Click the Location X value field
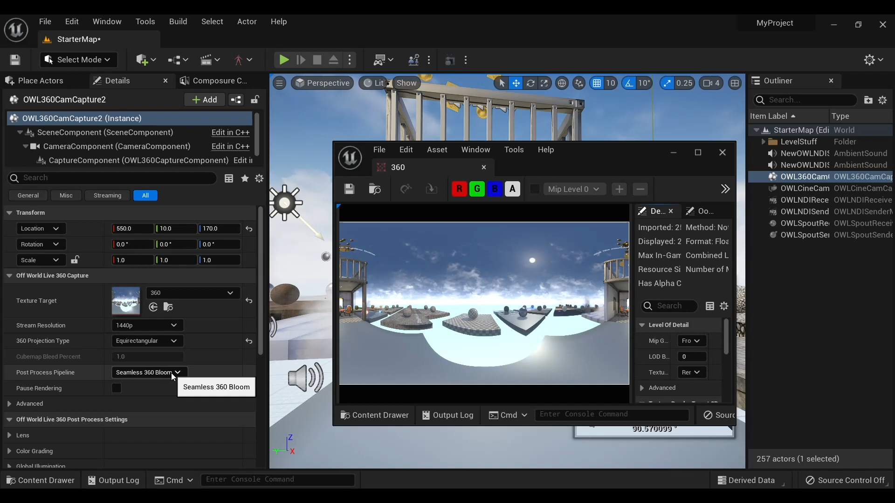The height and width of the screenshot is (503, 895). (x=133, y=229)
